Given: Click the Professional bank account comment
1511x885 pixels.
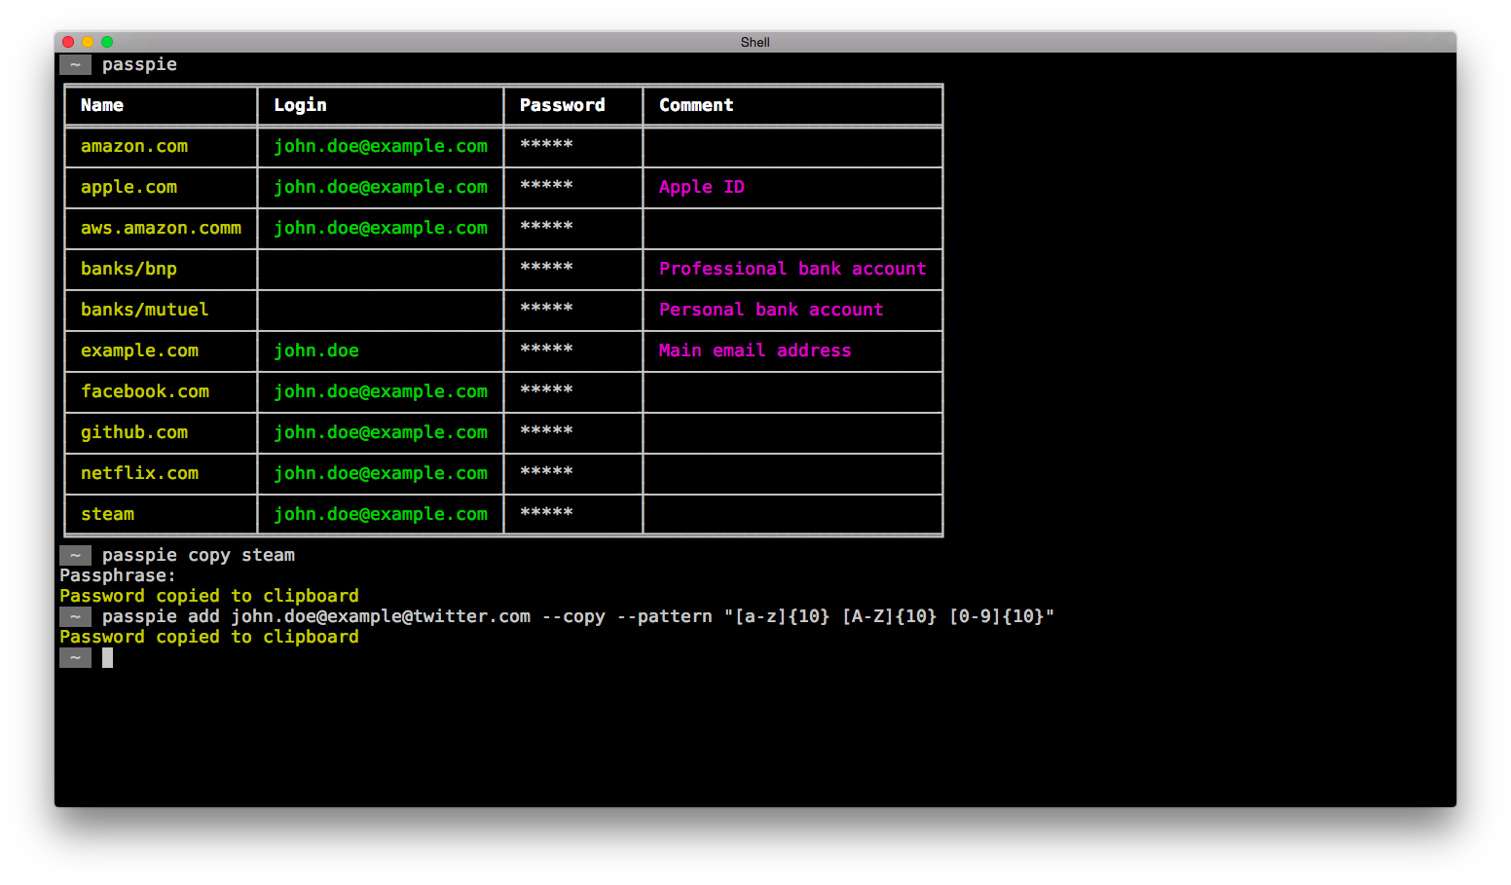Looking at the screenshot, I should (792, 269).
